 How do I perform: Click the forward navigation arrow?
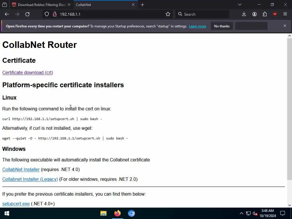[x=17, y=14]
